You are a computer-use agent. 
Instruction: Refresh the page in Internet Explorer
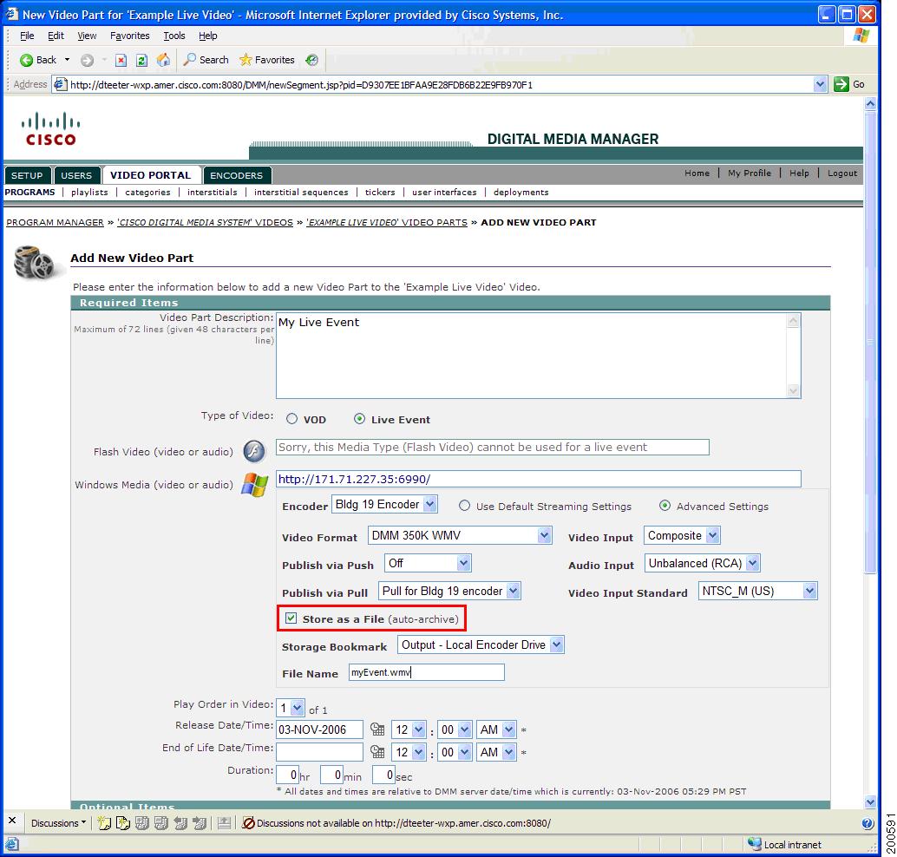pyautogui.click(x=141, y=60)
